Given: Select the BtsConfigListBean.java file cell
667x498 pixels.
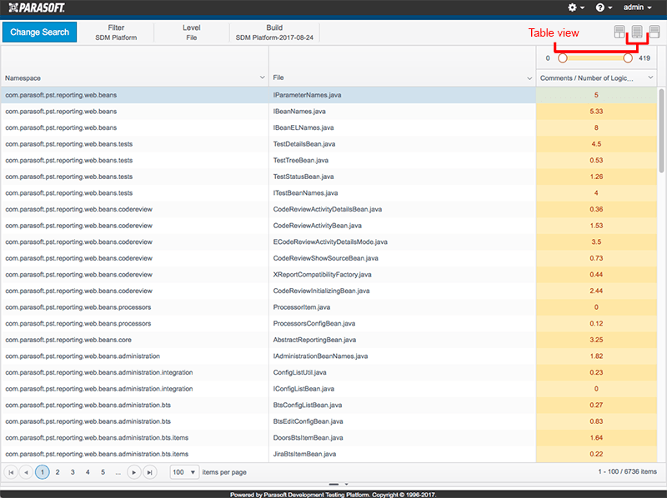Looking at the screenshot, I should click(x=402, y=405).
